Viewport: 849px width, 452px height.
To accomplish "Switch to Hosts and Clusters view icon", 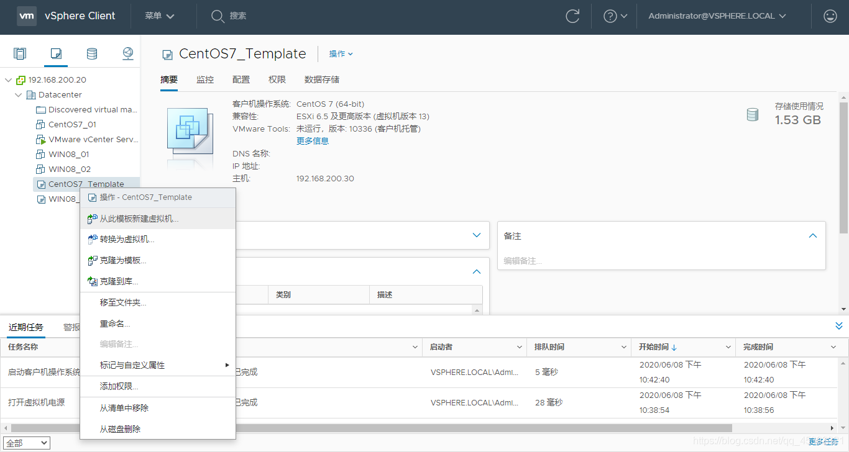I will click(x=21, y=53).
